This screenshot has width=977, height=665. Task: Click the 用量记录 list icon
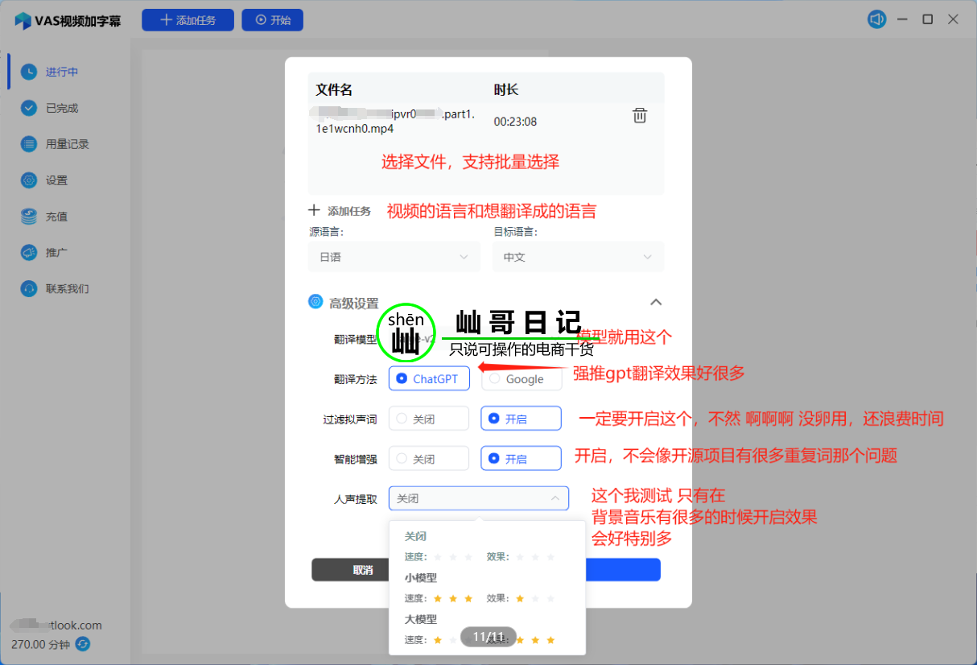29,144
